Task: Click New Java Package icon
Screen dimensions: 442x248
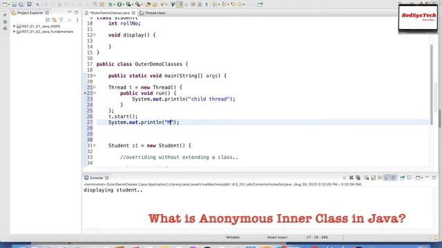Action: [148, 4]
